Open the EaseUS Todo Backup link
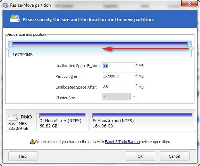This screenshot has width=200, height=166. (122, 142)
